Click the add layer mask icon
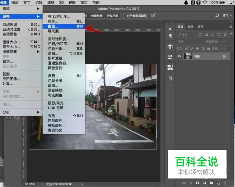The image size is (235, 187). pyautogui.click(x=198, y=183)
